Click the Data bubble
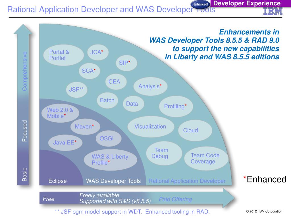Viewport: 291px width, 218px height. pos(134,104)
